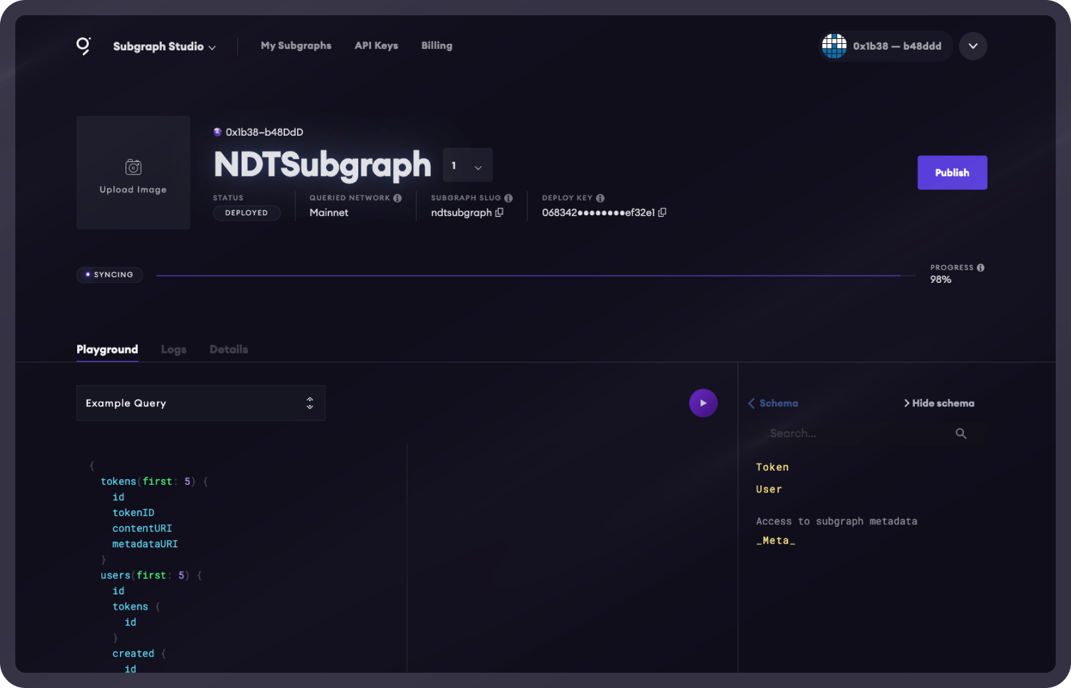
Task: Click 'Access to subgraph metadata' text
Action: 836,522
